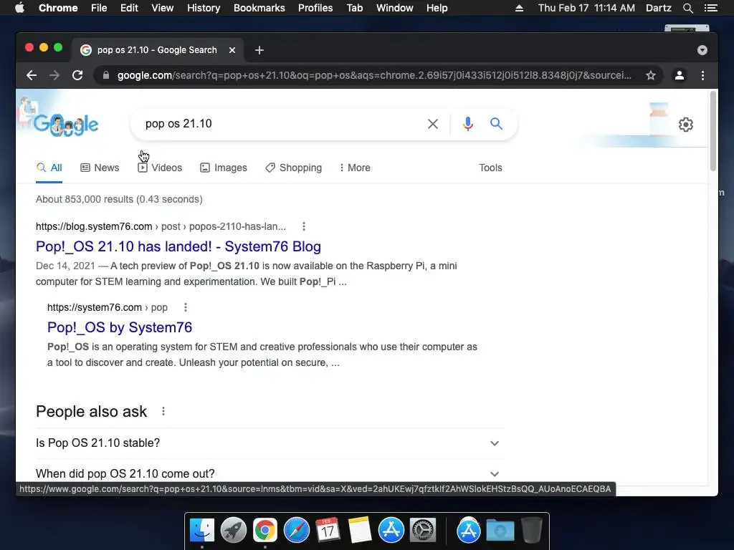734x550 pixels.
Task: Open the Tab menu in the menu bar
Action: [354, 8]
